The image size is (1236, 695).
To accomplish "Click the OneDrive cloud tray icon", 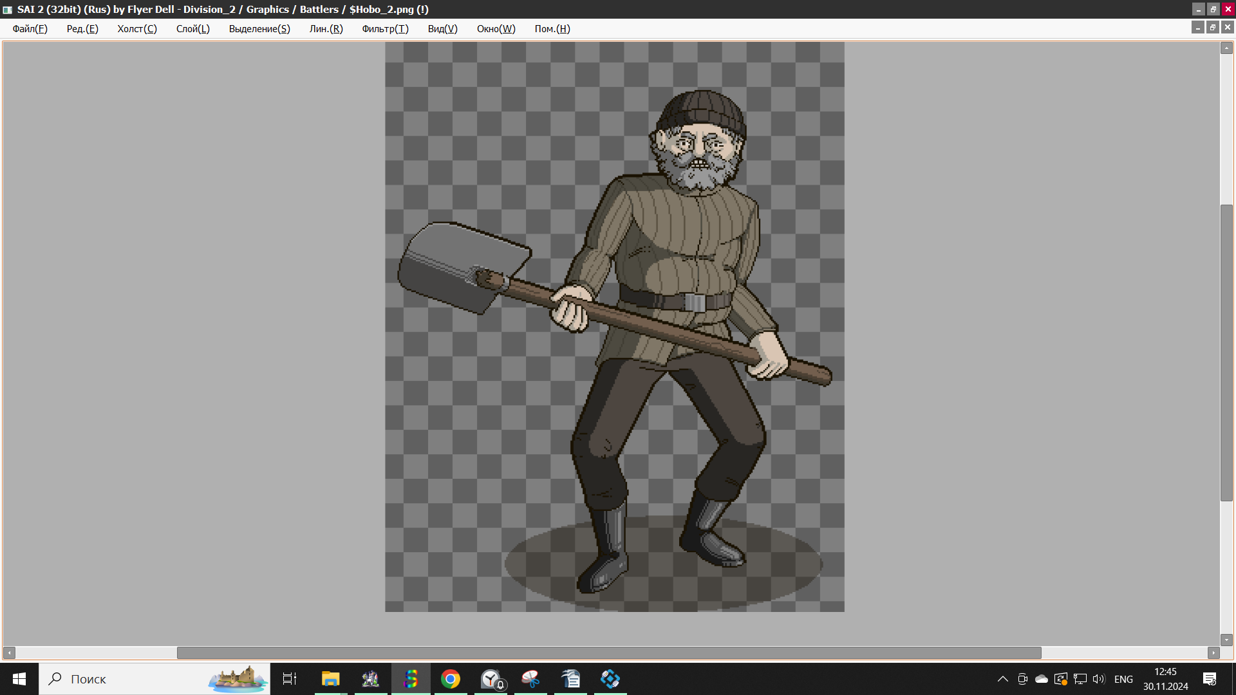I will click(1041, 679).
